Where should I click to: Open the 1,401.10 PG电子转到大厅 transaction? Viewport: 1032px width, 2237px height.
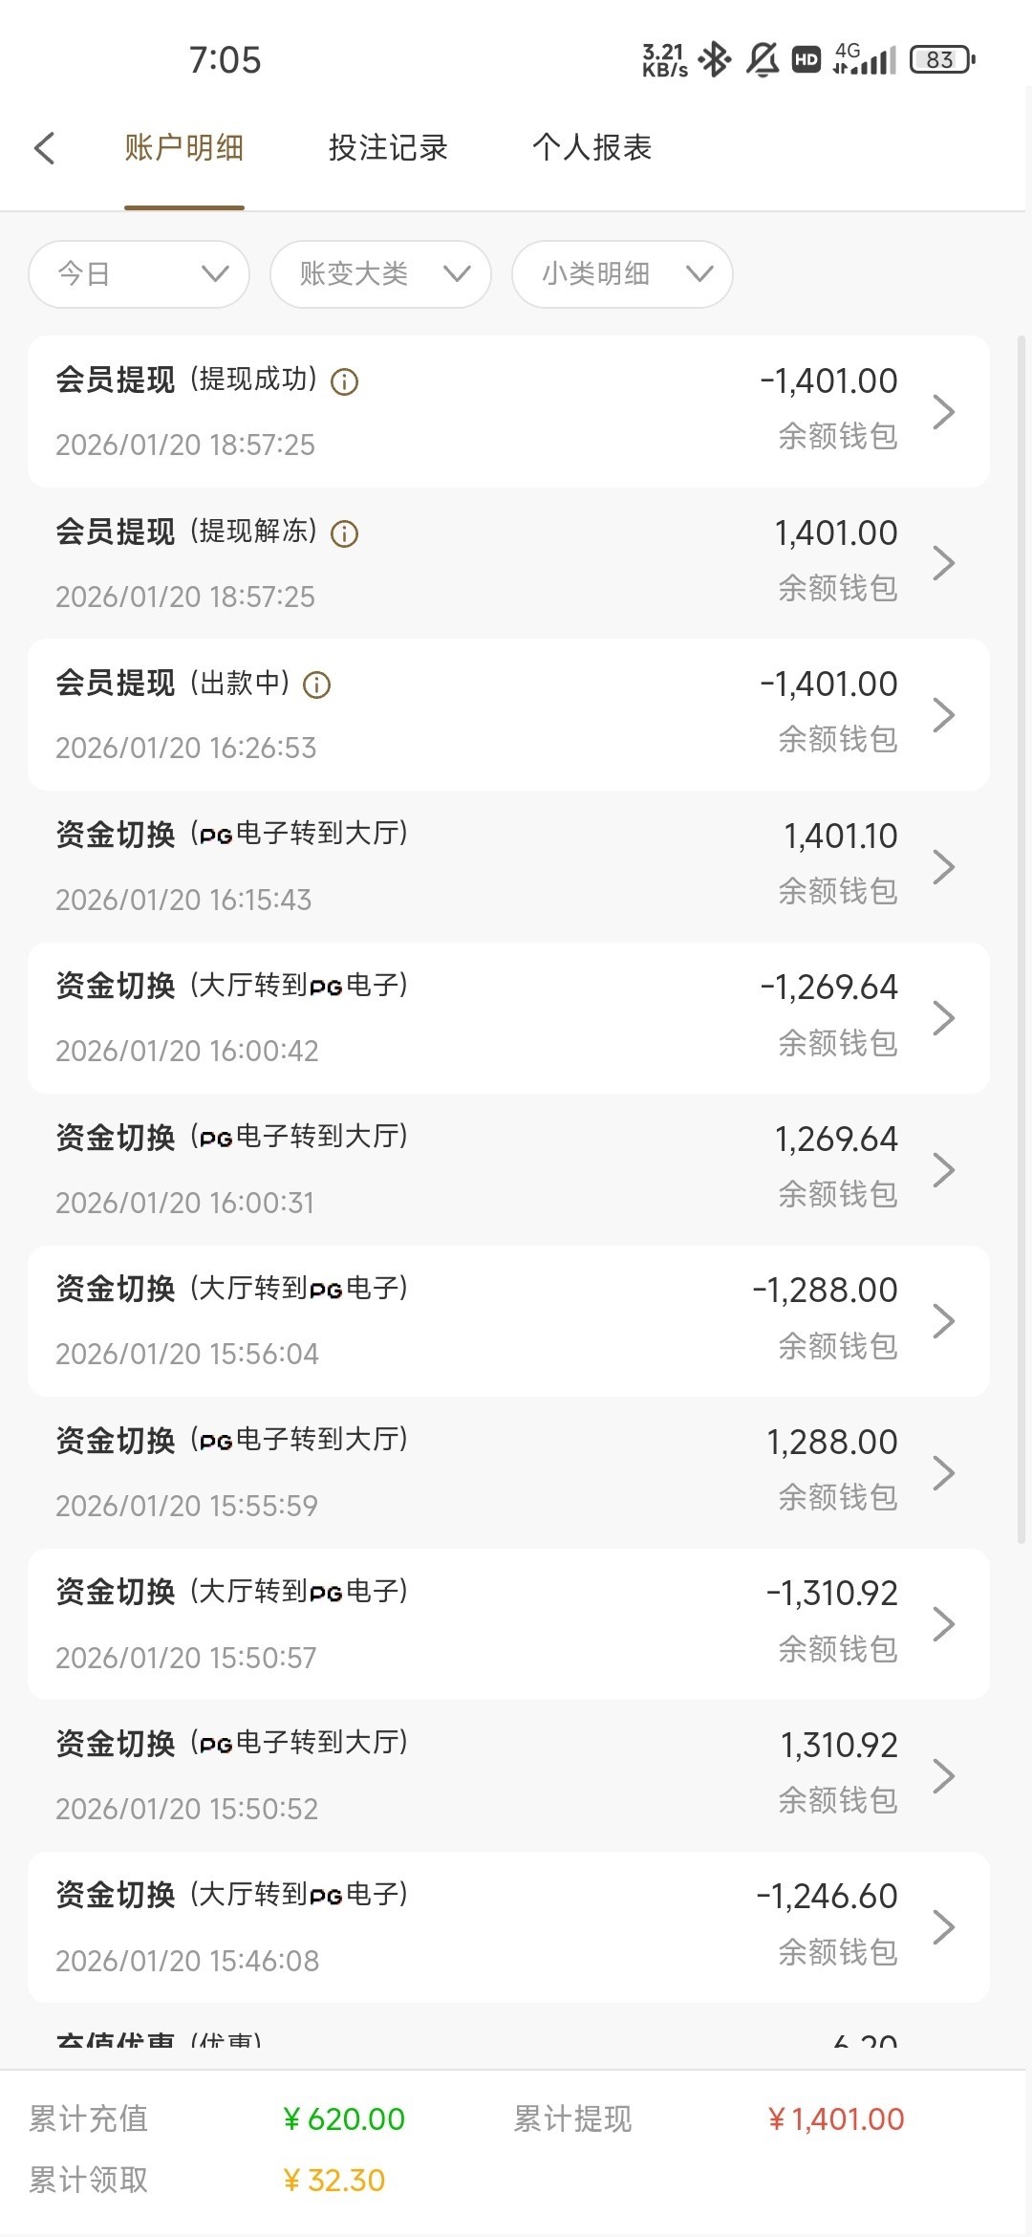508,866
